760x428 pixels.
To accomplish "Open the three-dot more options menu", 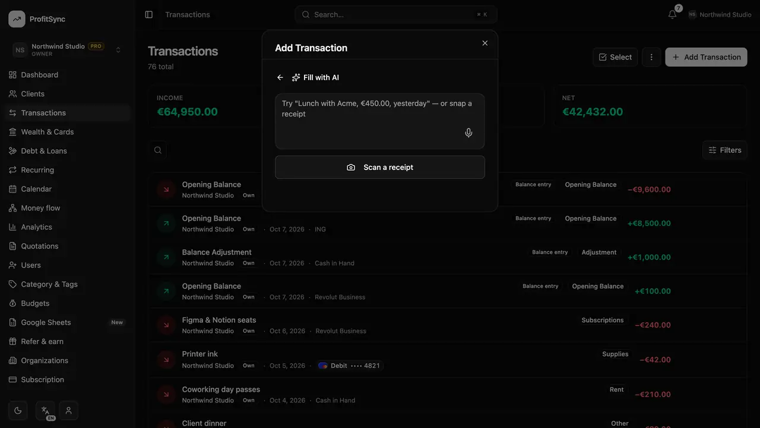I will pyautogui.click(x=651, y=57).
